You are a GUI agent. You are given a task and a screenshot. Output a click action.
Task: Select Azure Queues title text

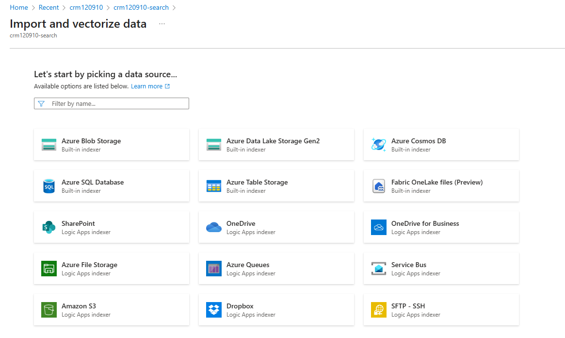pos(248,265)
